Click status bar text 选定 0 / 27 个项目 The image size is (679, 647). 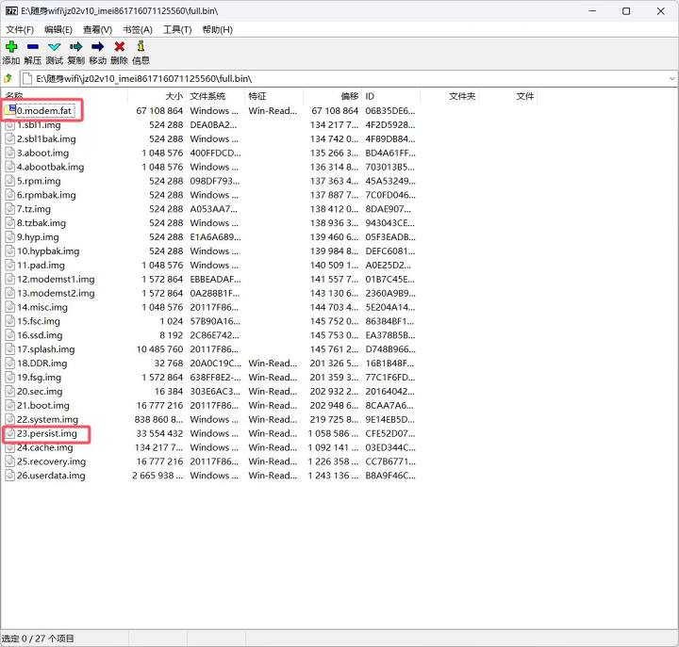[x=38, y=639]
